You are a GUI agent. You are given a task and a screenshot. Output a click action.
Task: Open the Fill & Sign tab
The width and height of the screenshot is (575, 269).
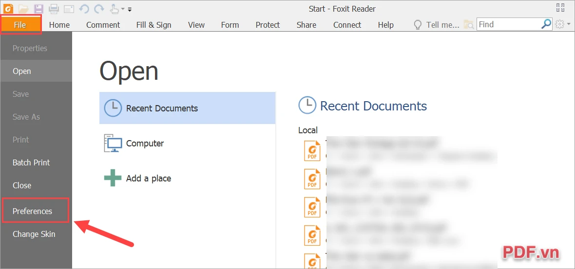tap(153, 25)
